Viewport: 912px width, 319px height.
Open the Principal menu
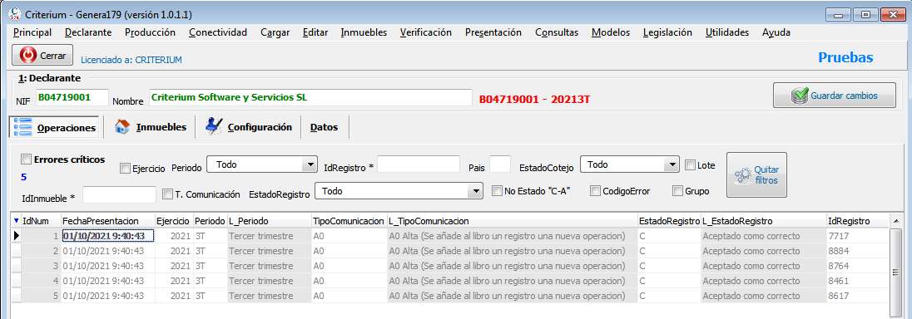click(x=32, y=32)
